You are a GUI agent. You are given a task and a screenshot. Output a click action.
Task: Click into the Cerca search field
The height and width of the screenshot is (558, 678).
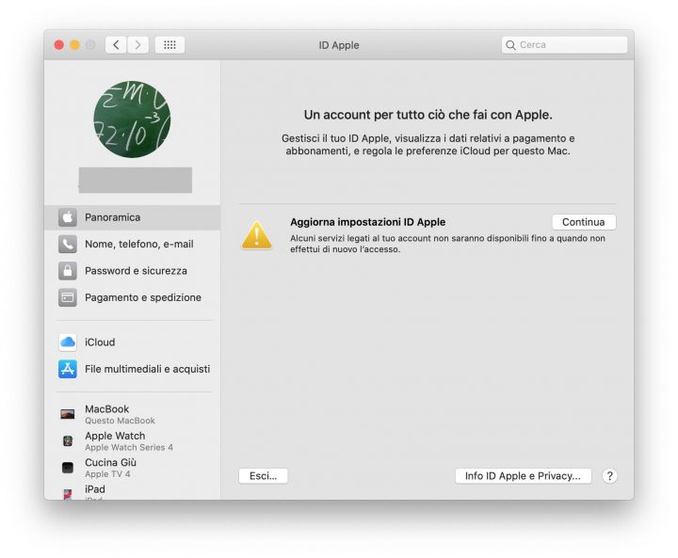click(x=564, y=45)
